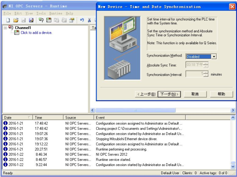Screen dimensions: 237x177
Task: Click the Date column header
Action: [18, 117]
